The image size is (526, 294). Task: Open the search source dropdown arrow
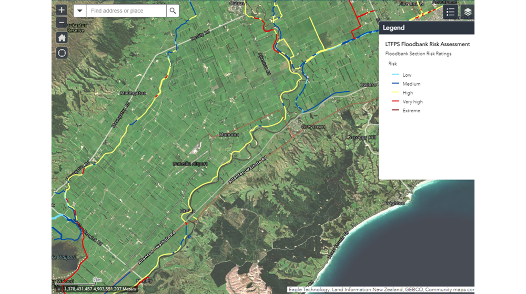click(80, 10)
